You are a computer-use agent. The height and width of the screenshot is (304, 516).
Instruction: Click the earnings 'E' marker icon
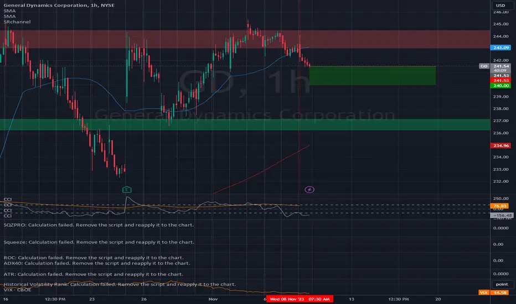(x=127, y=190)
